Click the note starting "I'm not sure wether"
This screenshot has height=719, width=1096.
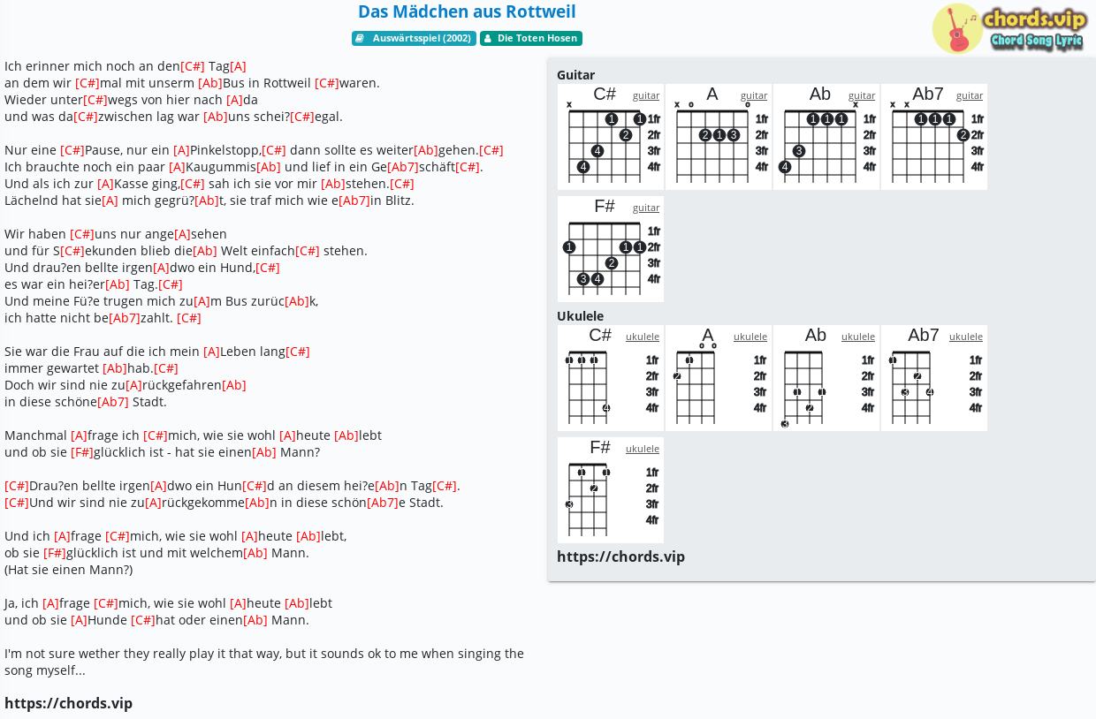[x=264, y=662]
